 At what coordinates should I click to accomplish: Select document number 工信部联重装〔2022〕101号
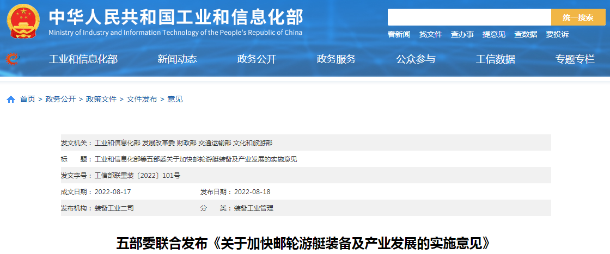click(x=137, y=176)
